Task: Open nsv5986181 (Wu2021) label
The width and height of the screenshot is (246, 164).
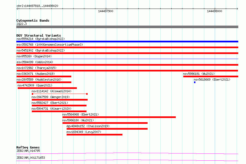Action: pyautogui.click(x=199, y=74)
